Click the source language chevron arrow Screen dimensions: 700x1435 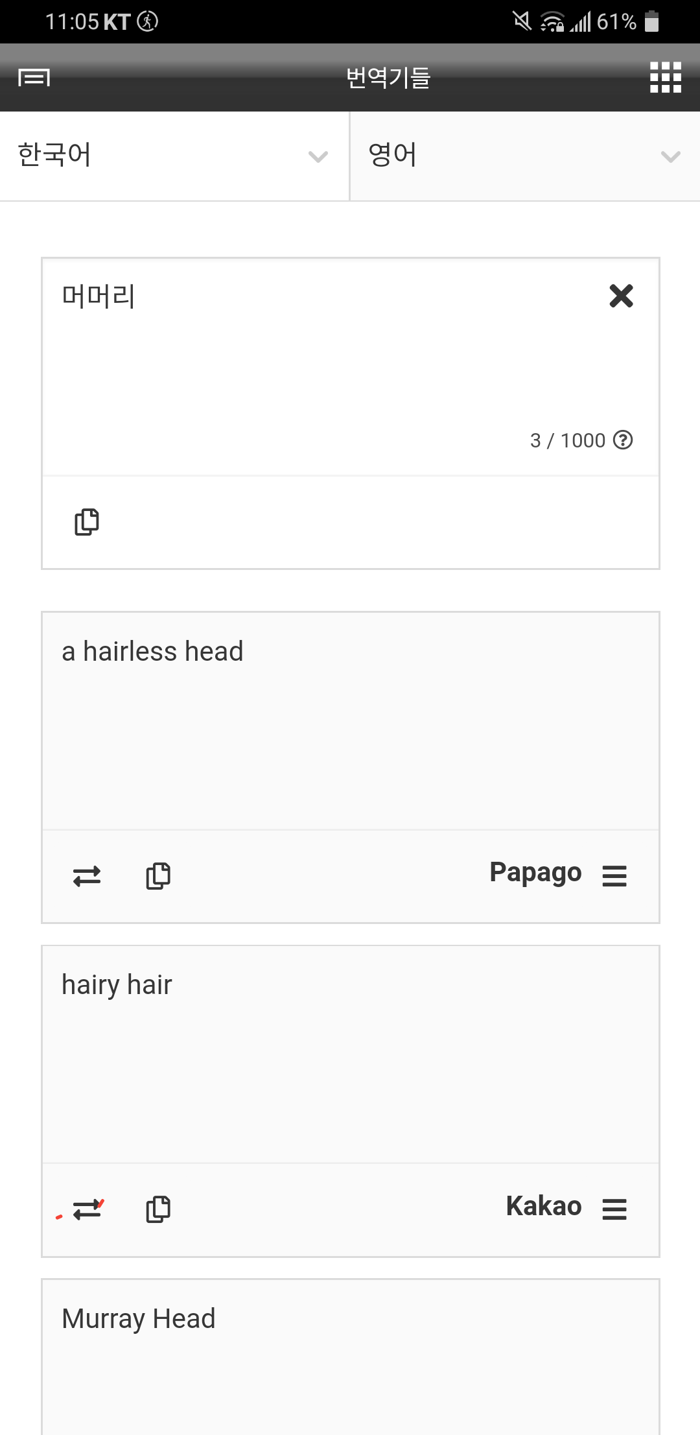318,156
